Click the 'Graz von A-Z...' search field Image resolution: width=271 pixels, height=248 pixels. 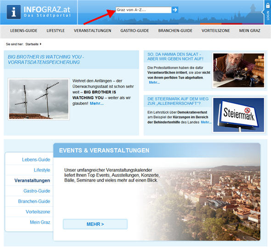(x=143, y=10)
